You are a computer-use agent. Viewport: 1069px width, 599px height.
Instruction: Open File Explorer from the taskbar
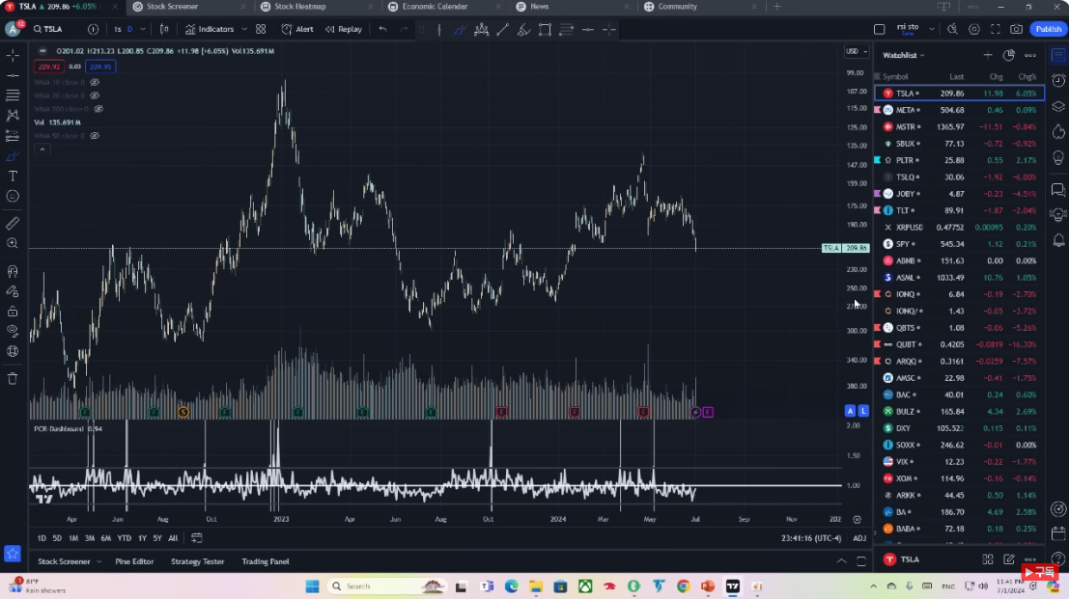click(536, 586)
